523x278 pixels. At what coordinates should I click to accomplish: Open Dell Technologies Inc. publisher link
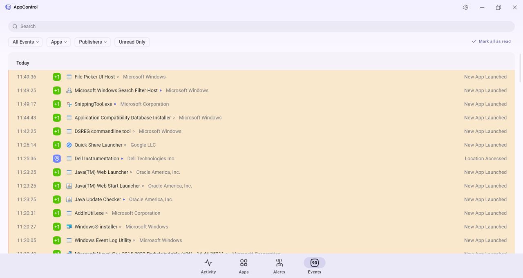(151, 159)
